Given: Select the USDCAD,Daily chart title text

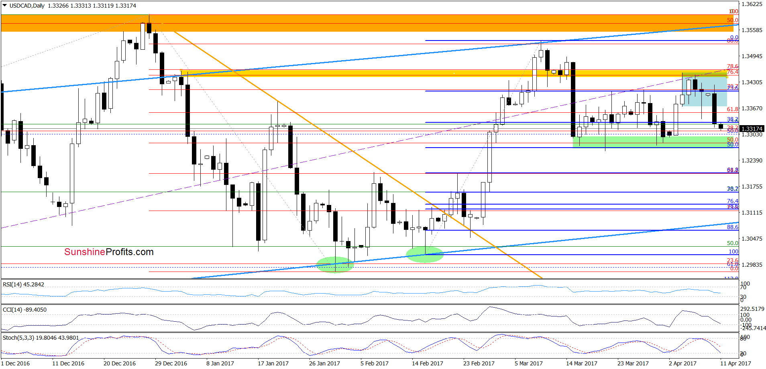Looking at the screenshot, I should (x=27, y=6).
